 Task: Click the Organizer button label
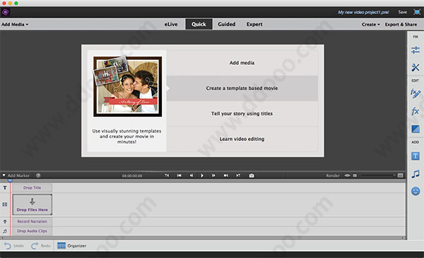coord(77,246)
